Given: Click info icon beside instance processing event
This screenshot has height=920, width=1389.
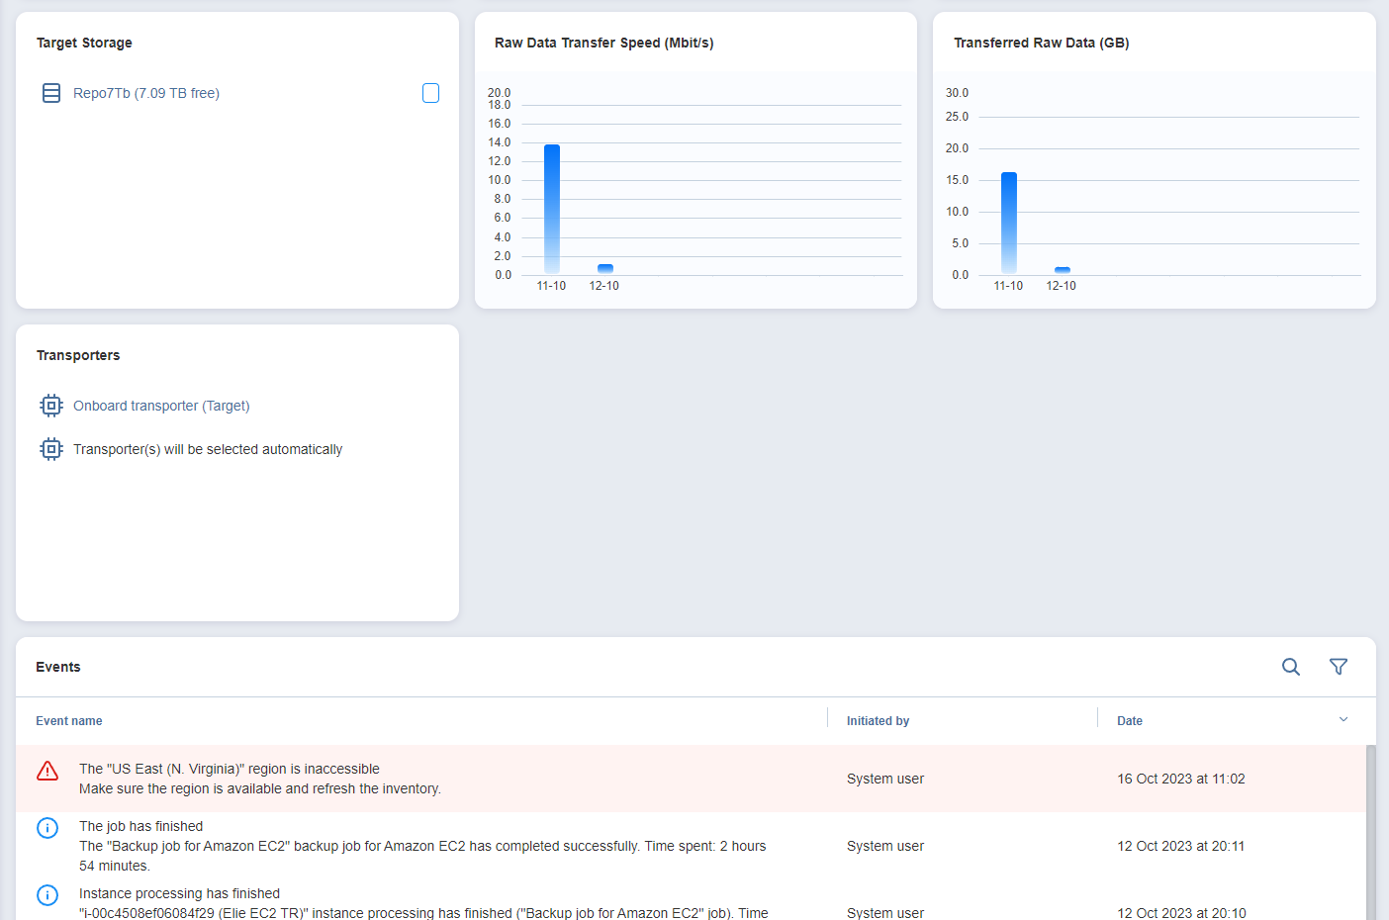Looking at the screenshot, I should [47, 895].
